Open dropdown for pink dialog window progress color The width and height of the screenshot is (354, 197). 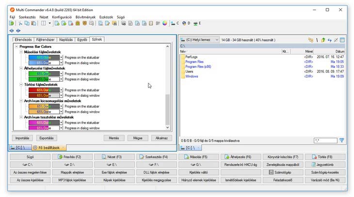pyautogui.click(x=61, y=128)
